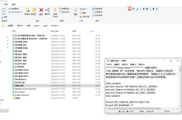Click Copy path (复制路径) in the ribbon
Viewport: 182px width, 120px height.
(x=14, y=9)
